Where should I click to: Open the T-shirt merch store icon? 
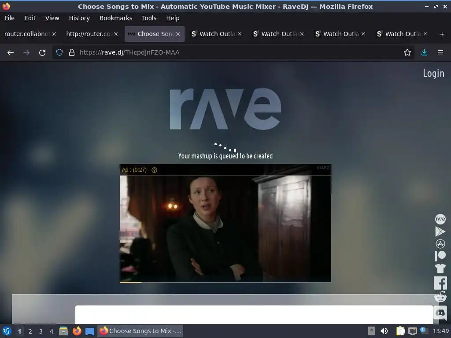(x=440, y=268)
